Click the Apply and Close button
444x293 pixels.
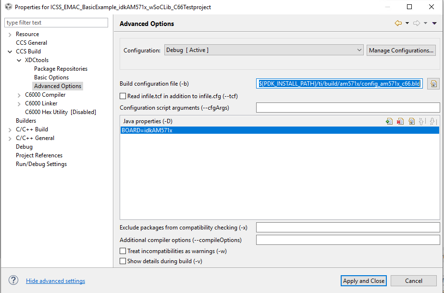pyautogui.click(x=364, y=281)
